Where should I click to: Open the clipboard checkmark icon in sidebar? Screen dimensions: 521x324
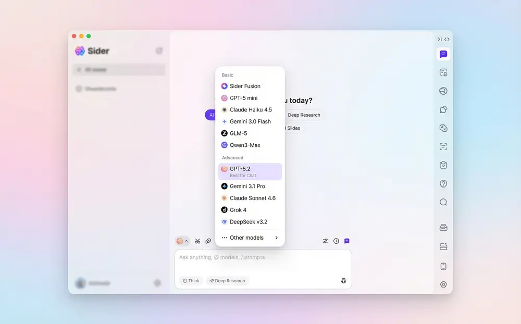click(x=443, y=165)
